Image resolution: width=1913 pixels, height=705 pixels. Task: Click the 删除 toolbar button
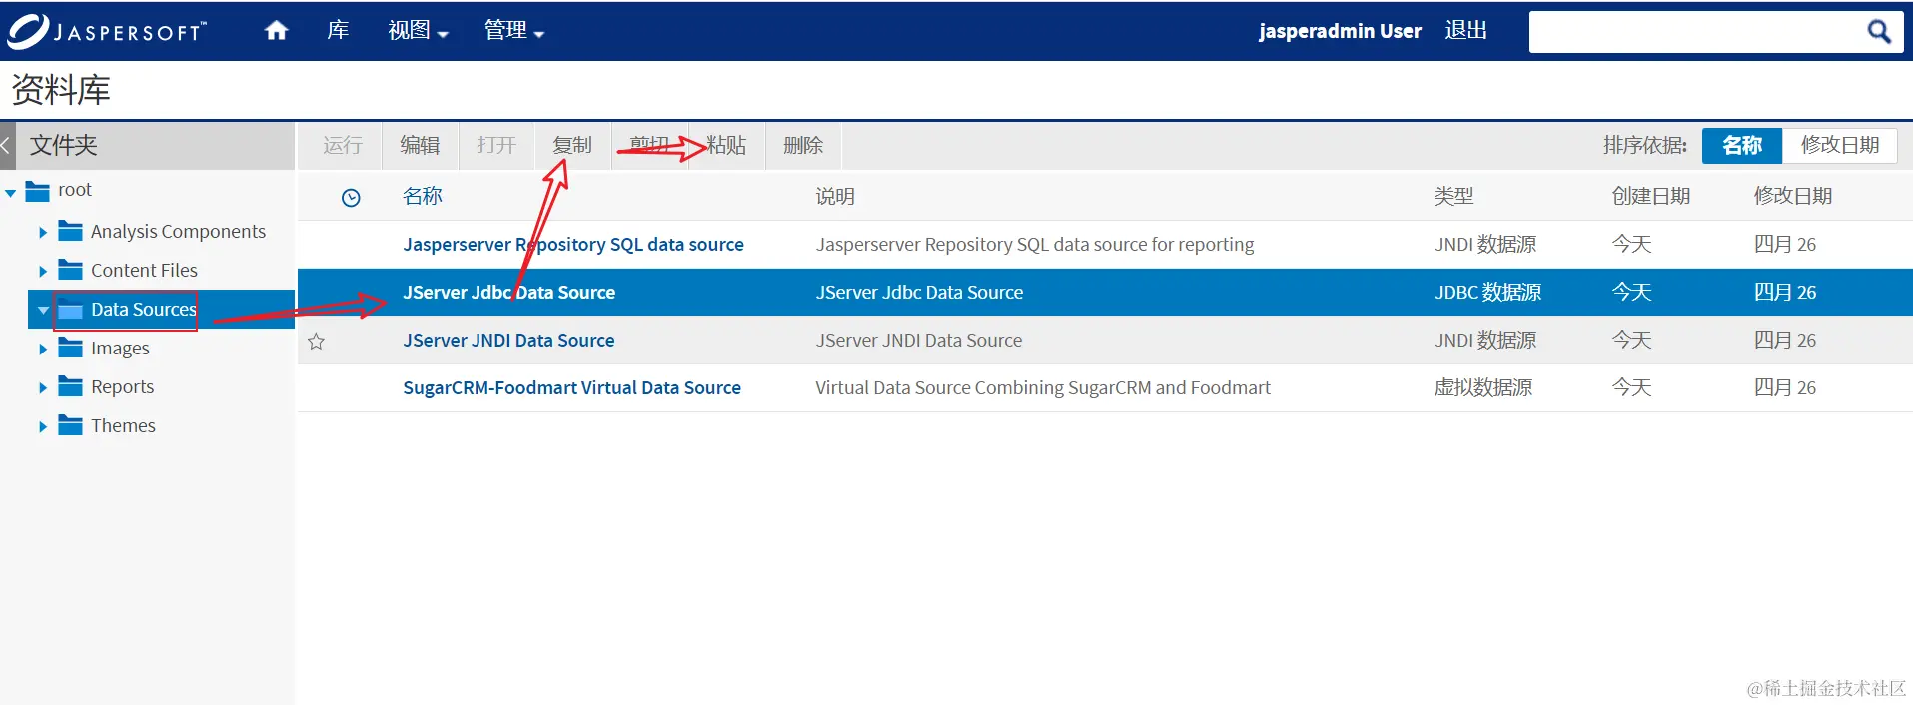[x=803, y=146]
